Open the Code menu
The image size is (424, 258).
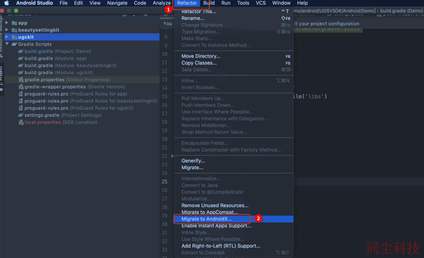coord(140,3)
